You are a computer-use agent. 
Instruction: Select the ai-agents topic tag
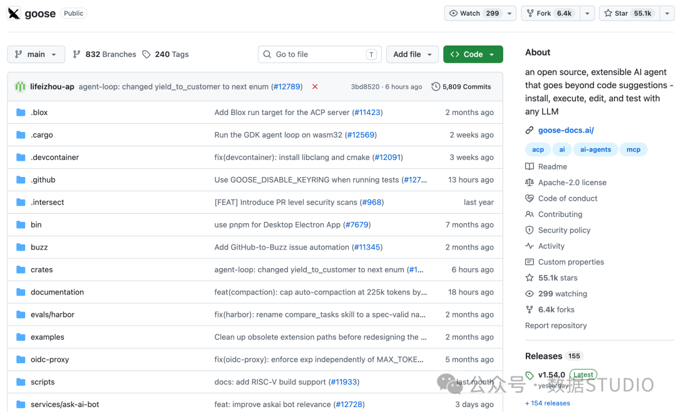(x=595, y=149)
